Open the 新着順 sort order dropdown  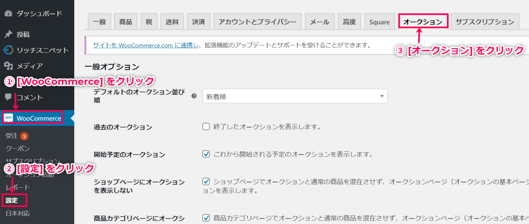point(295,96)
